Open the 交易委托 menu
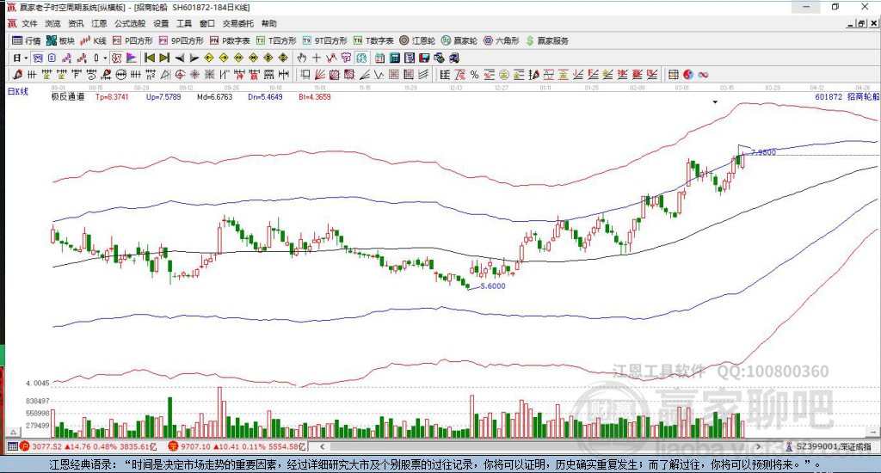The image size is (881, 473). [237, 23]
